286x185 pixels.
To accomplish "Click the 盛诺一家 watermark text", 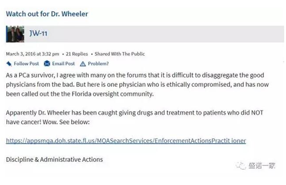I will point(262,166).
